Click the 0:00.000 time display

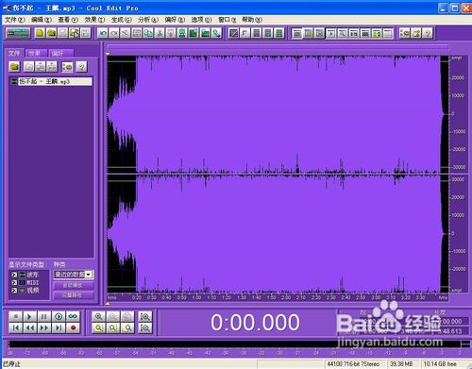(x=255, y=323)
